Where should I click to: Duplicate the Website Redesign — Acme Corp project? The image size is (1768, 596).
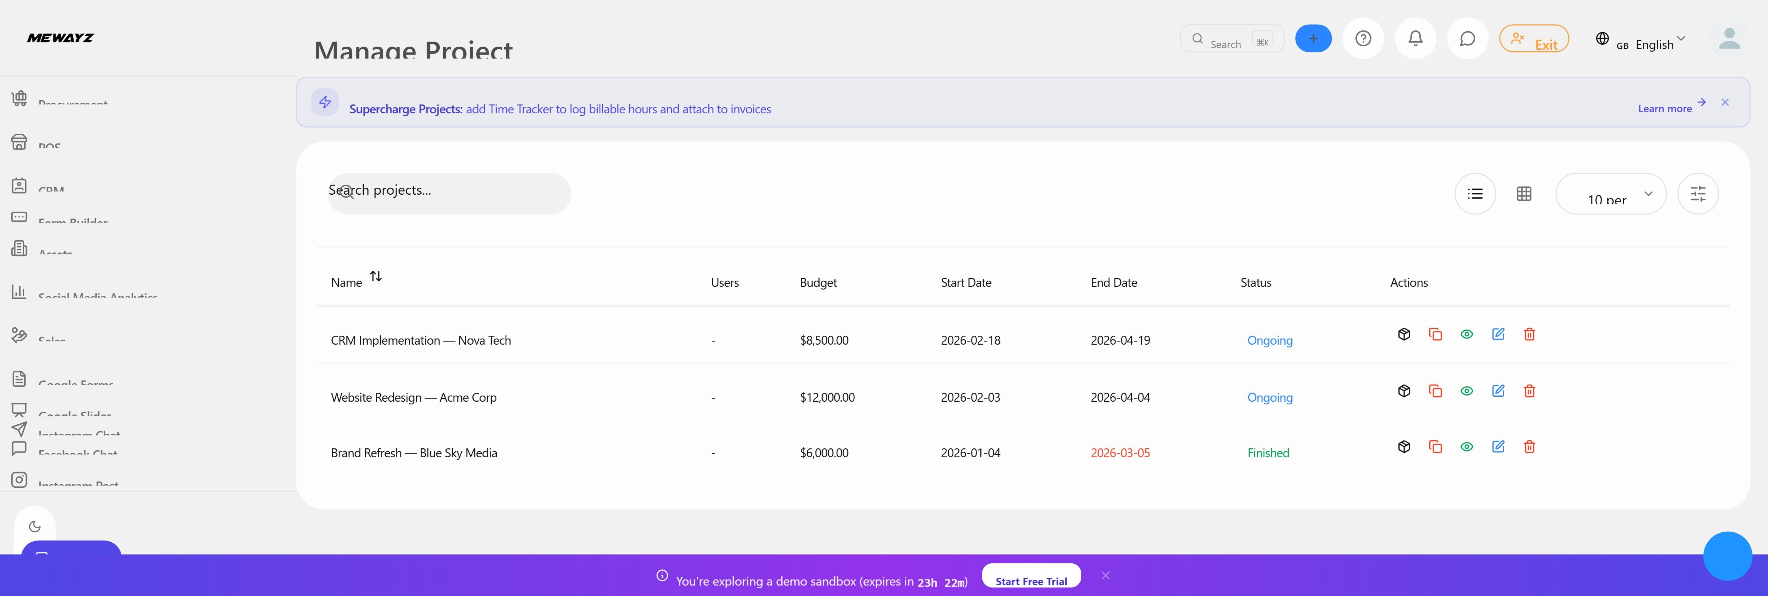coord(1435,390)
